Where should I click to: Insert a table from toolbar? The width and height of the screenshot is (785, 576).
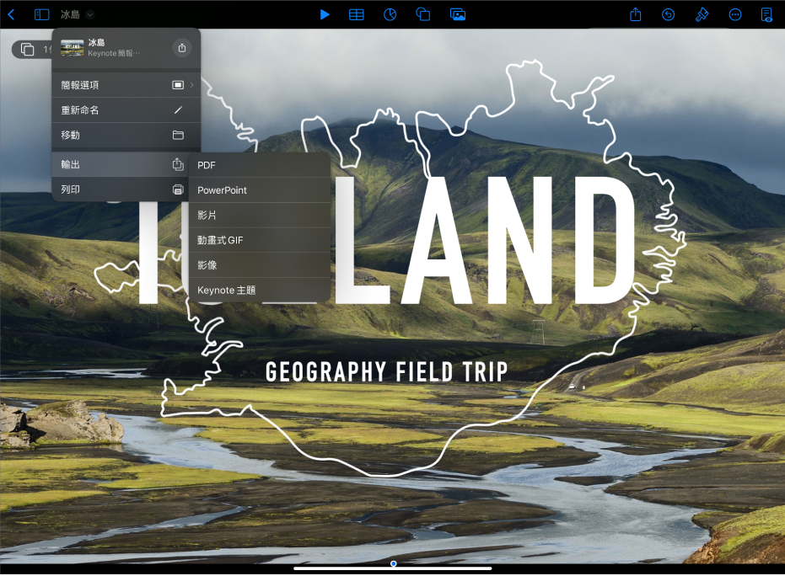click(x=357, y=14)
